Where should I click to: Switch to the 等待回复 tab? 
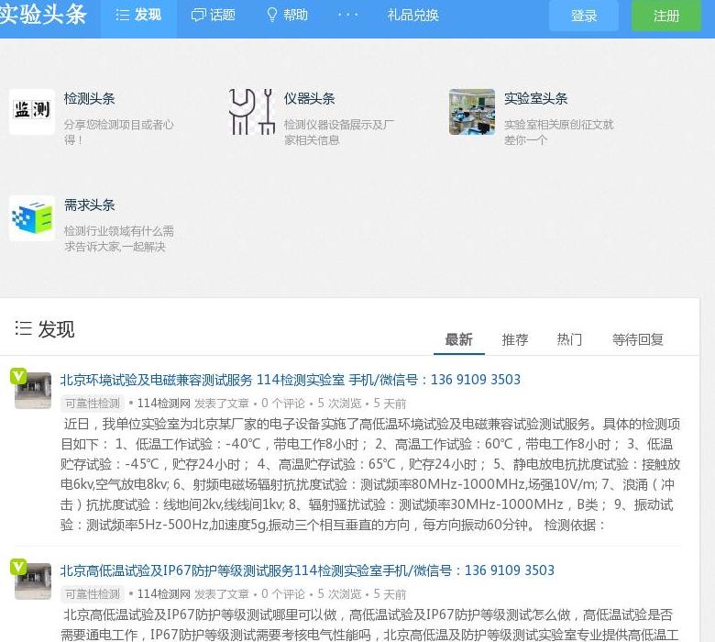tap(637, 339)
